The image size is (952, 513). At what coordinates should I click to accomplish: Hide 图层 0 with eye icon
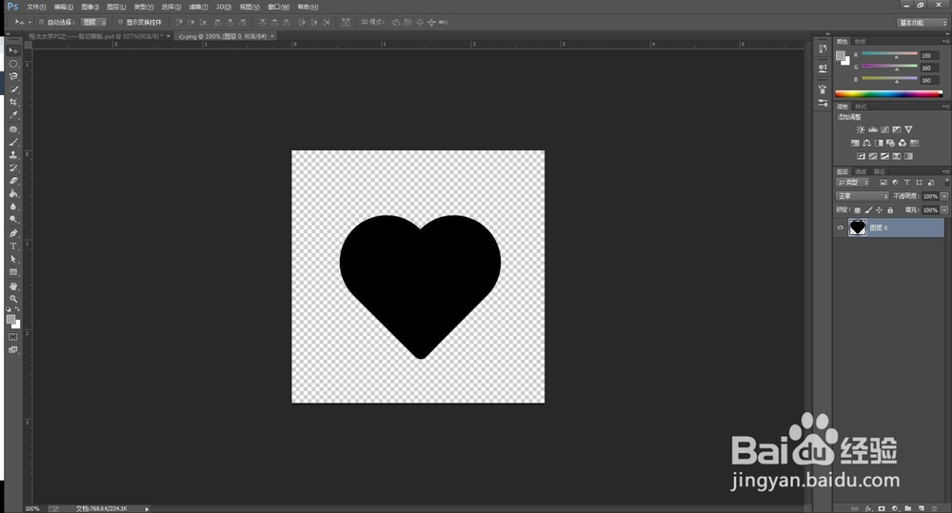tap(841, 227)
